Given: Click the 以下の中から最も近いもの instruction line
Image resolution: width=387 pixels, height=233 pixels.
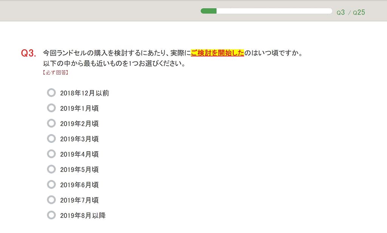Looking at the screenshot, I should [114, 63].
